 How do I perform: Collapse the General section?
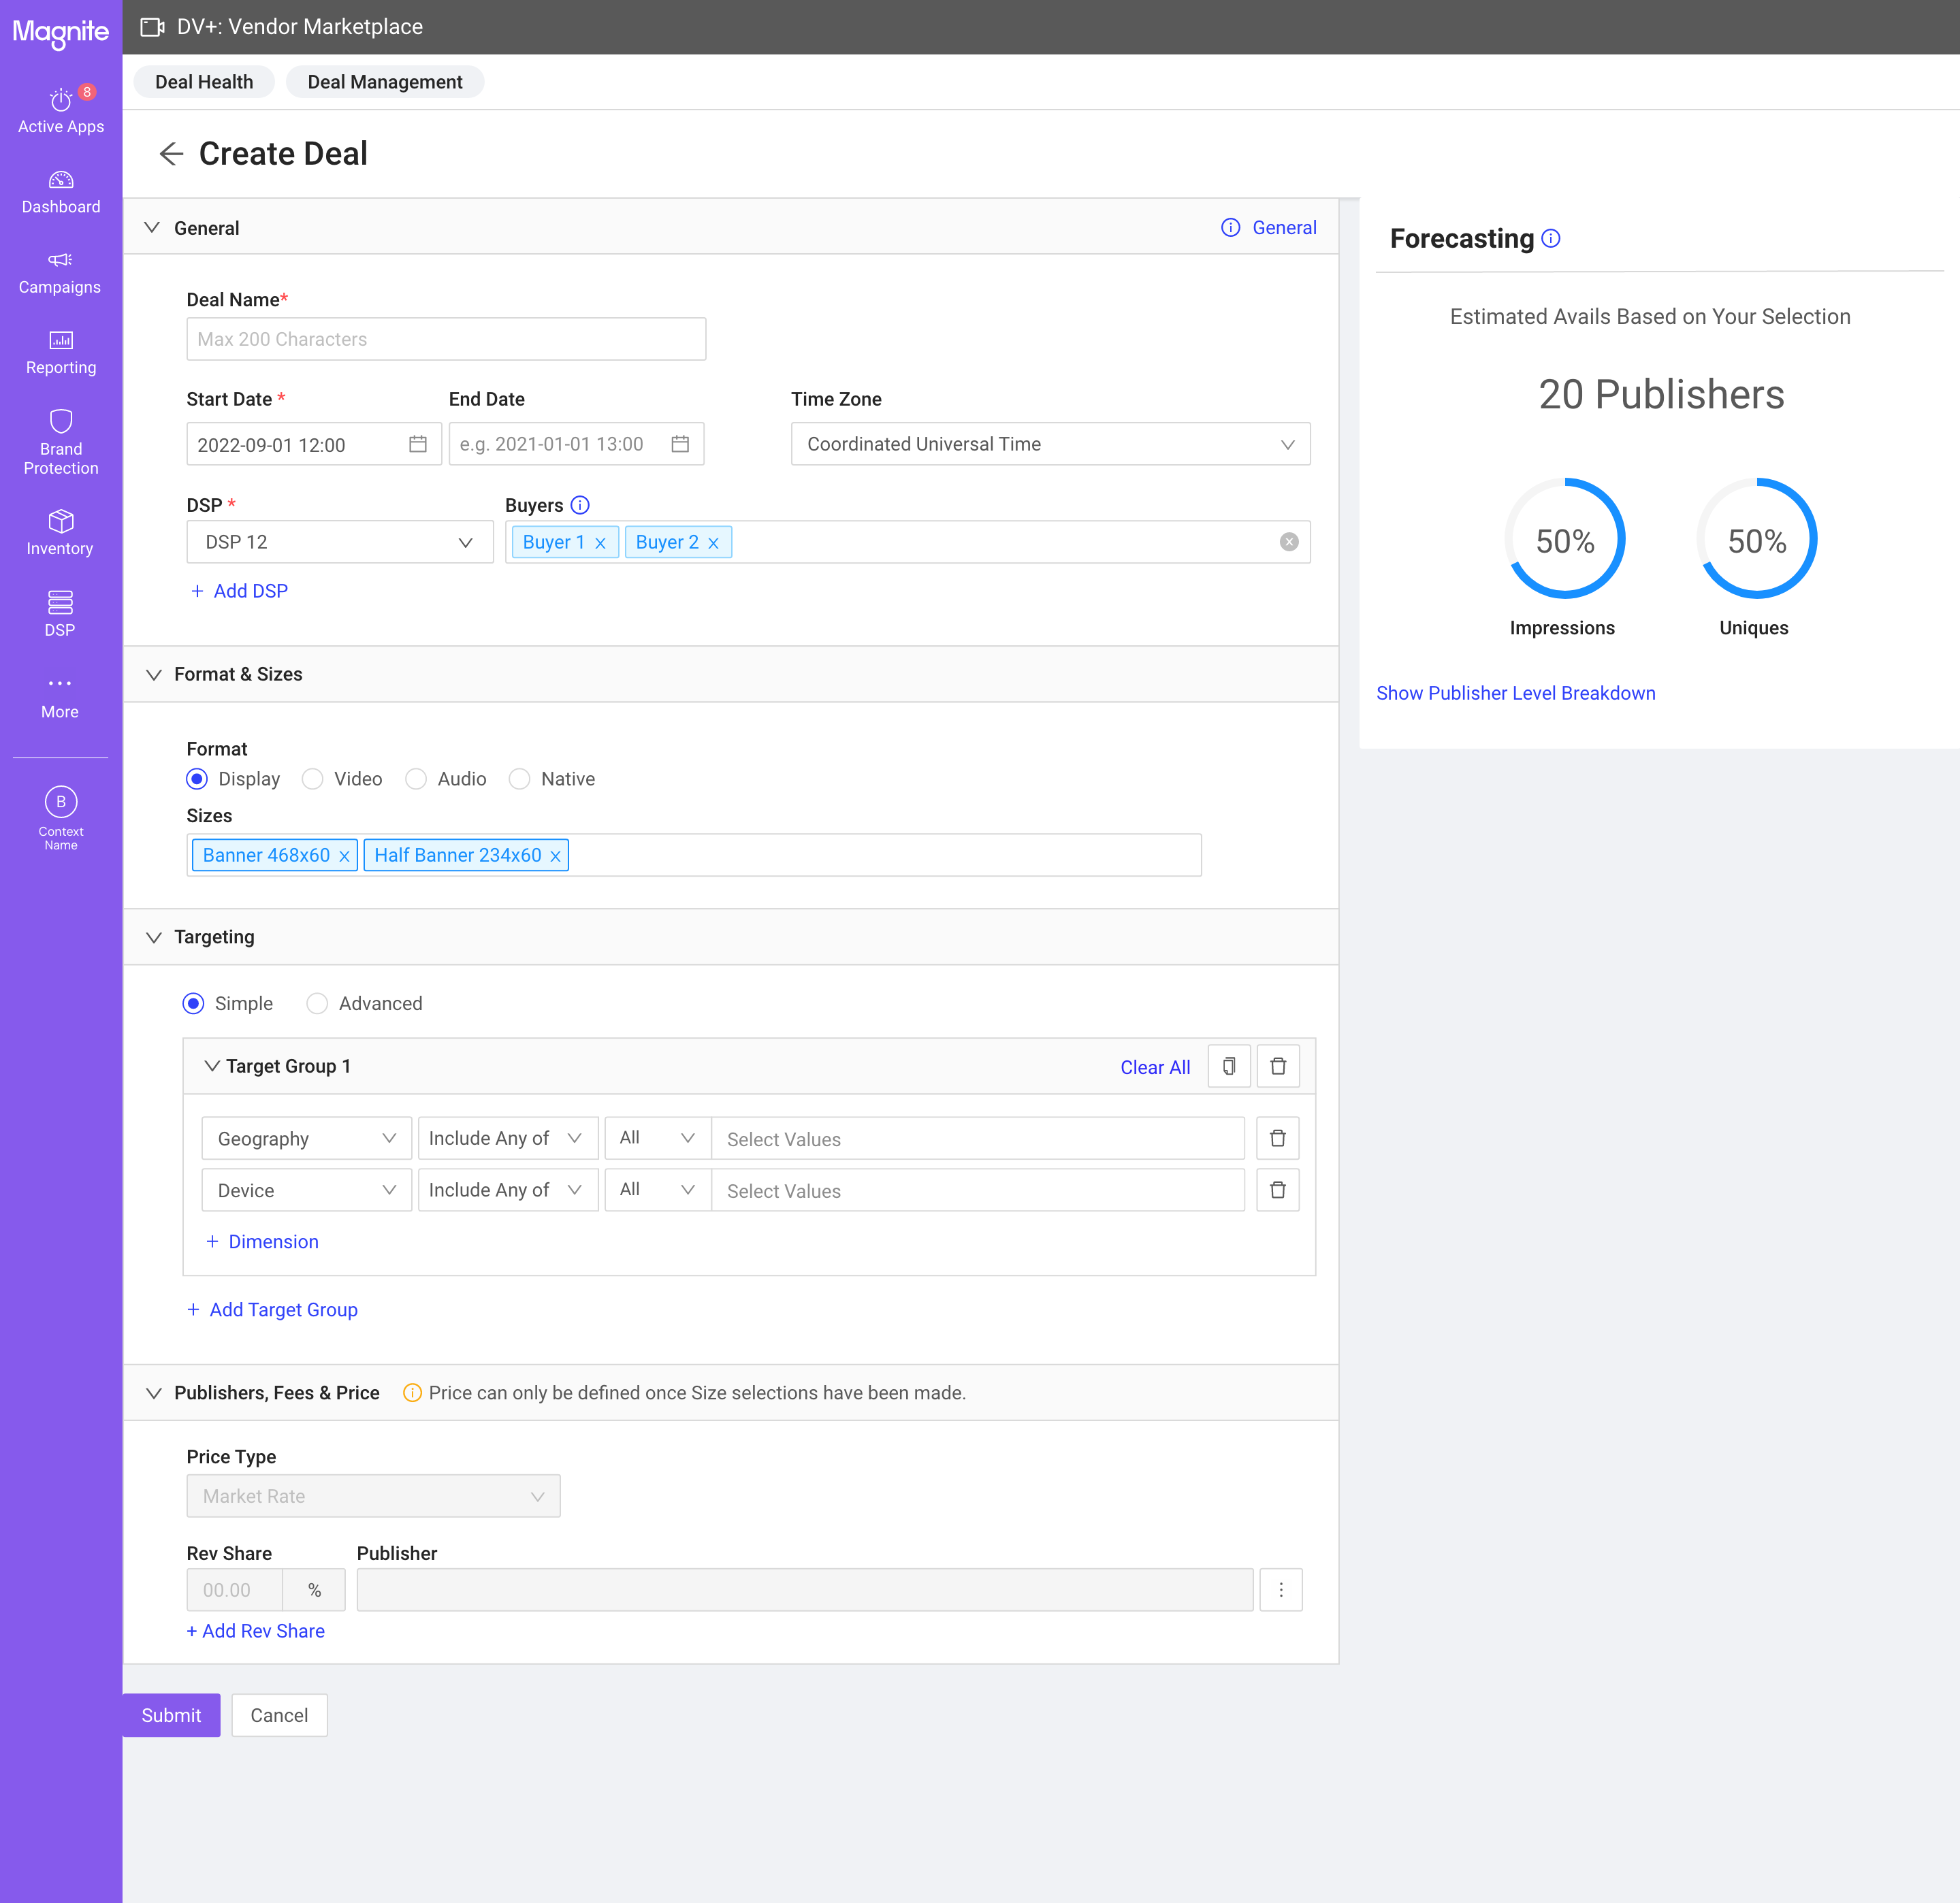coord(152,227)
